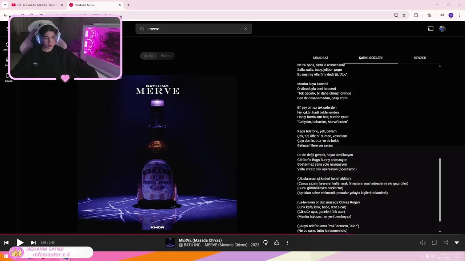Open Chrome media controls icon

click(442, 15)
